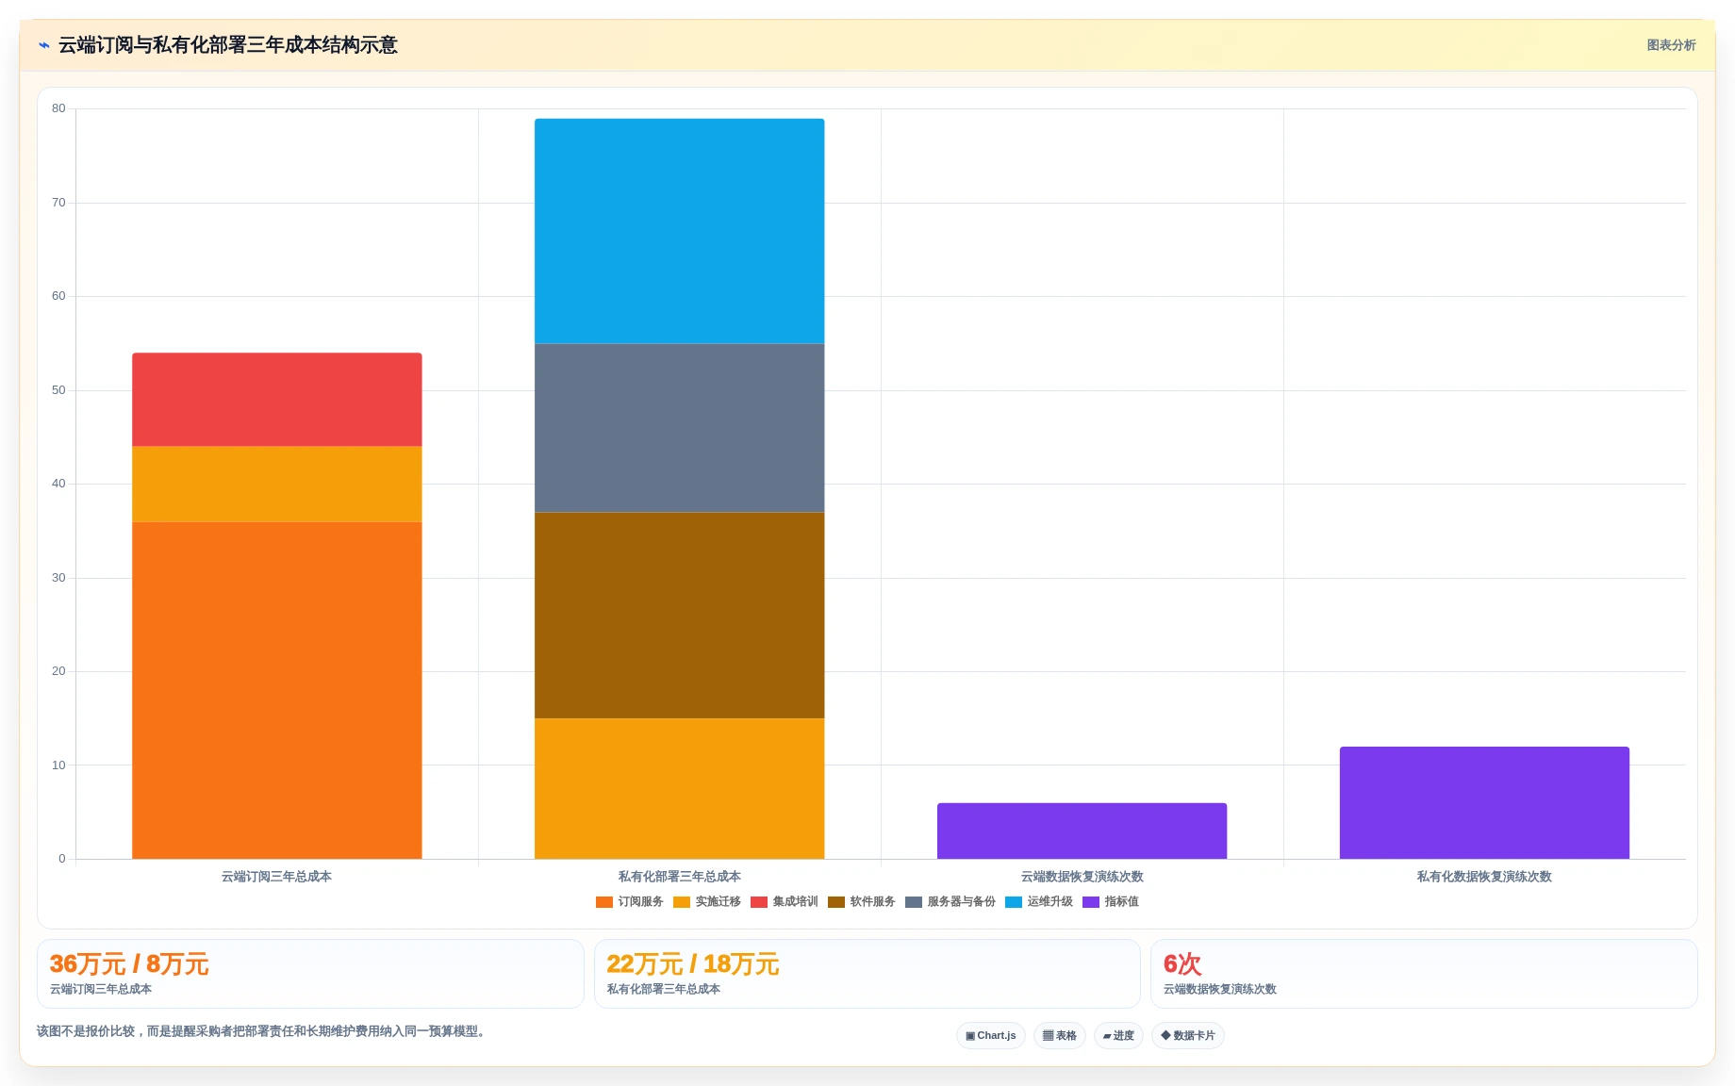1735x1086 pixels.
Task: Click the amber 实施迁移 segment in the private deployment bar
Action: click(680, 789)
